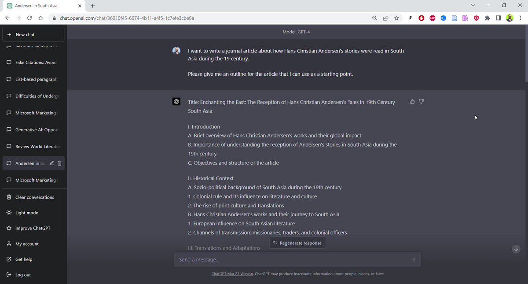Open a new browser tab
The height and width of the screenshot is (284, 528).
pyautogui.click(x=93, y=6)
